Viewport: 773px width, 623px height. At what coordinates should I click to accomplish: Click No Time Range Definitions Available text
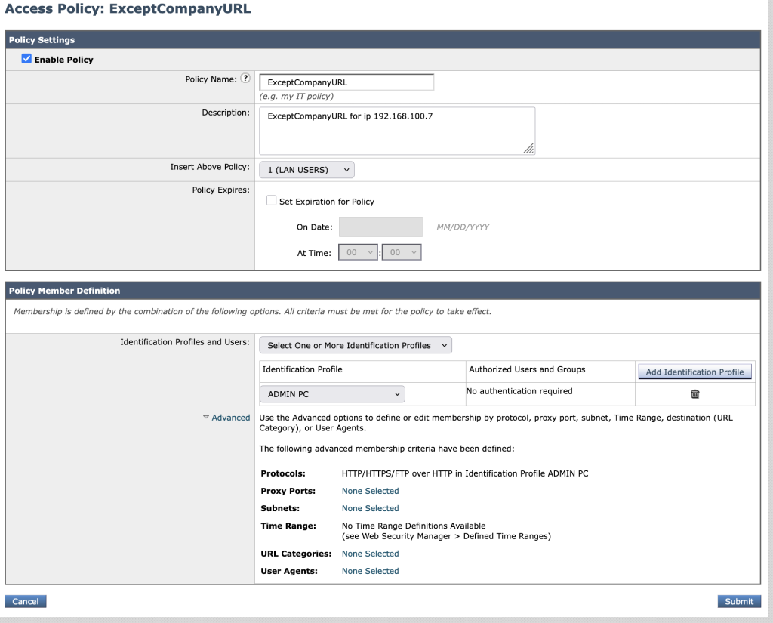[414, 526]
